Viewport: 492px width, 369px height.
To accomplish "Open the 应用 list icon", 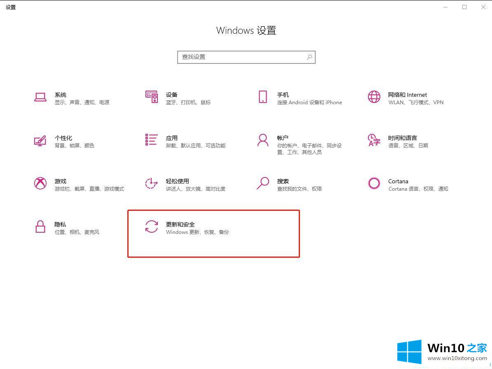I will [152, 140].
